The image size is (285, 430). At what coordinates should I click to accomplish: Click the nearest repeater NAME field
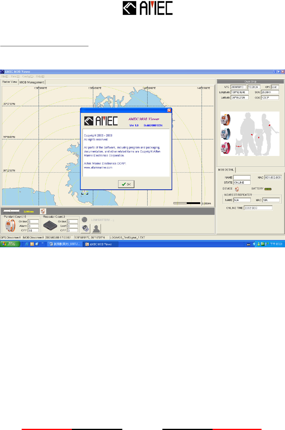242,200
